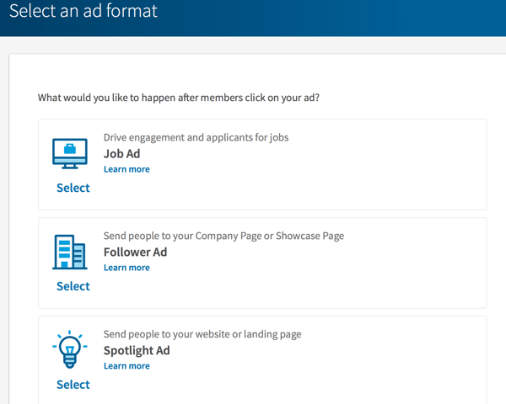The height and width of the screenshot is (404, 506).
Task: Click the 'What would you like to happen' question
Action: tap(179, 98)
